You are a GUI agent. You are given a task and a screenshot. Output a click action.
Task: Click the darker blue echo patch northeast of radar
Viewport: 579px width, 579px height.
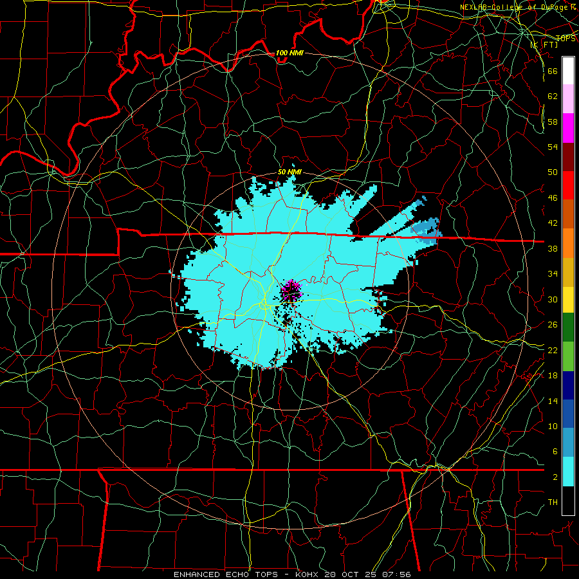click(427, 231)
